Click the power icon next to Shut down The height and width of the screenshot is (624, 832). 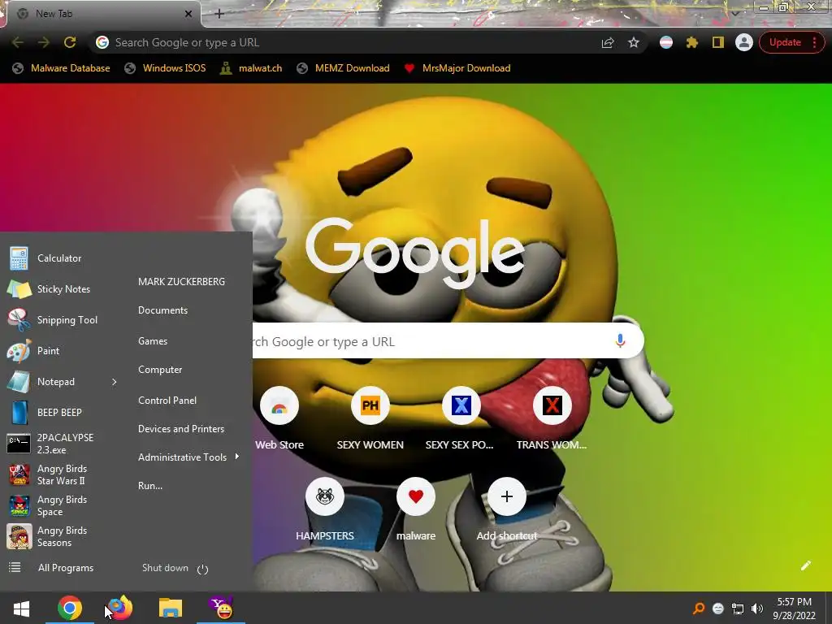pyautogui.click(x=202, y=569)
